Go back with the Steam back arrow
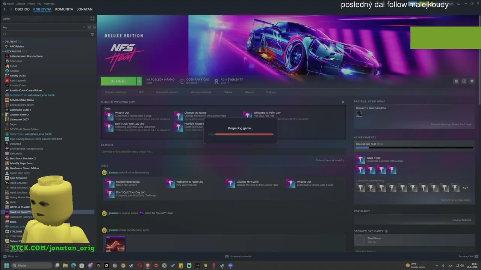 5,9
